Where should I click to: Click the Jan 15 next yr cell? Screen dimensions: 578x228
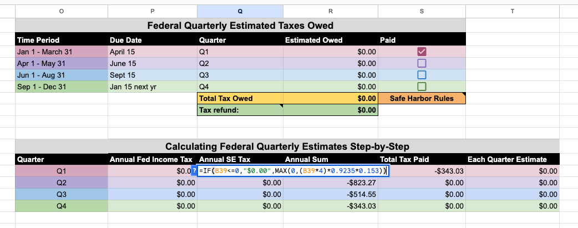(x=152, y=87)
